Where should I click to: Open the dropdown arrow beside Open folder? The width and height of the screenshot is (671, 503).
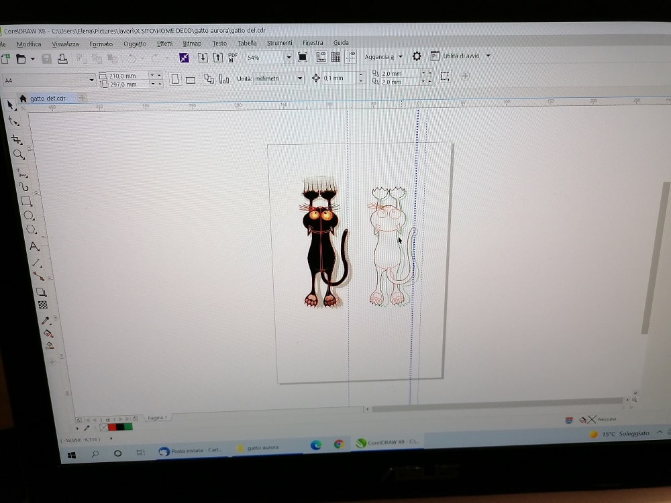coord(32,59)
